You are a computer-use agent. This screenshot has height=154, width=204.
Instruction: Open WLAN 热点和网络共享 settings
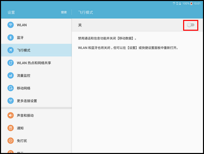36,63
